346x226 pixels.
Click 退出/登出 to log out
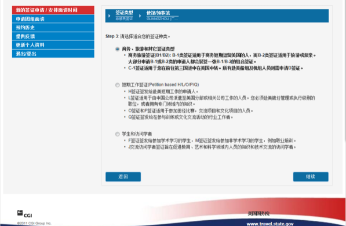coord(53,54)
